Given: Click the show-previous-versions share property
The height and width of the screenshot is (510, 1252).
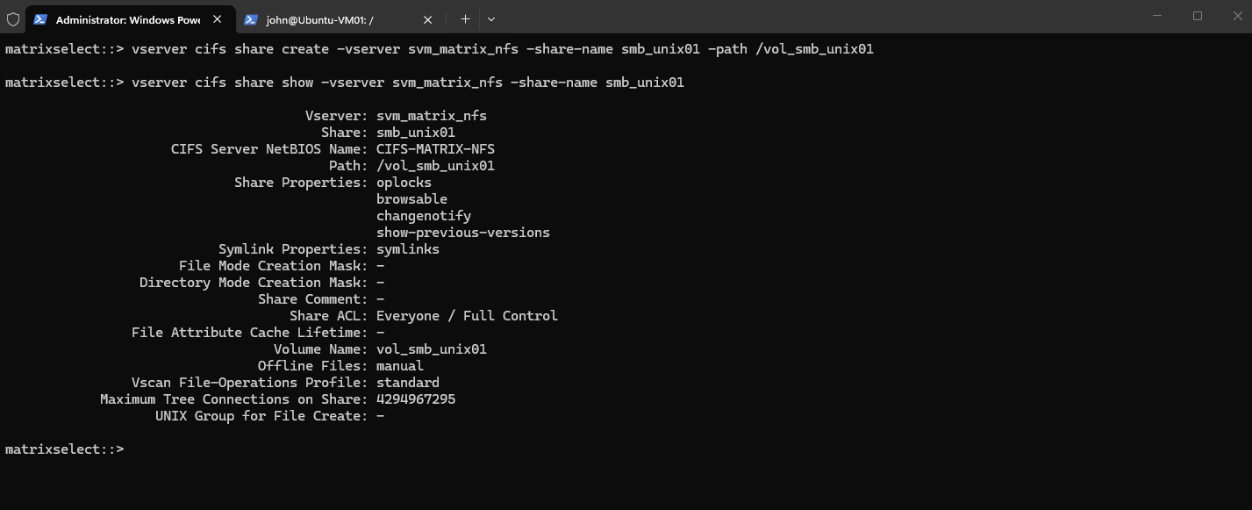Looking at the screenshot, I should [x=463, y=233].
